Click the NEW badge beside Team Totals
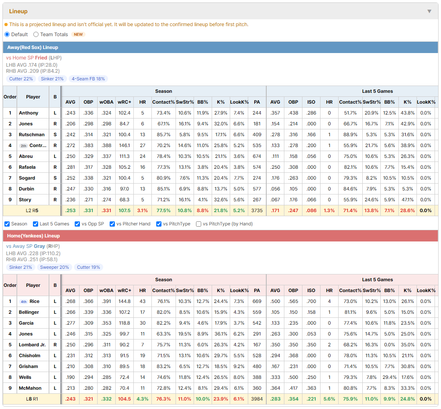 coord(78,34)
